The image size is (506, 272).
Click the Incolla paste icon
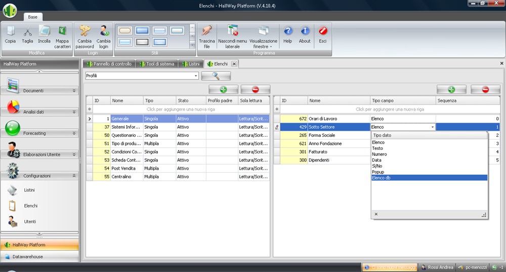point(44,34)
